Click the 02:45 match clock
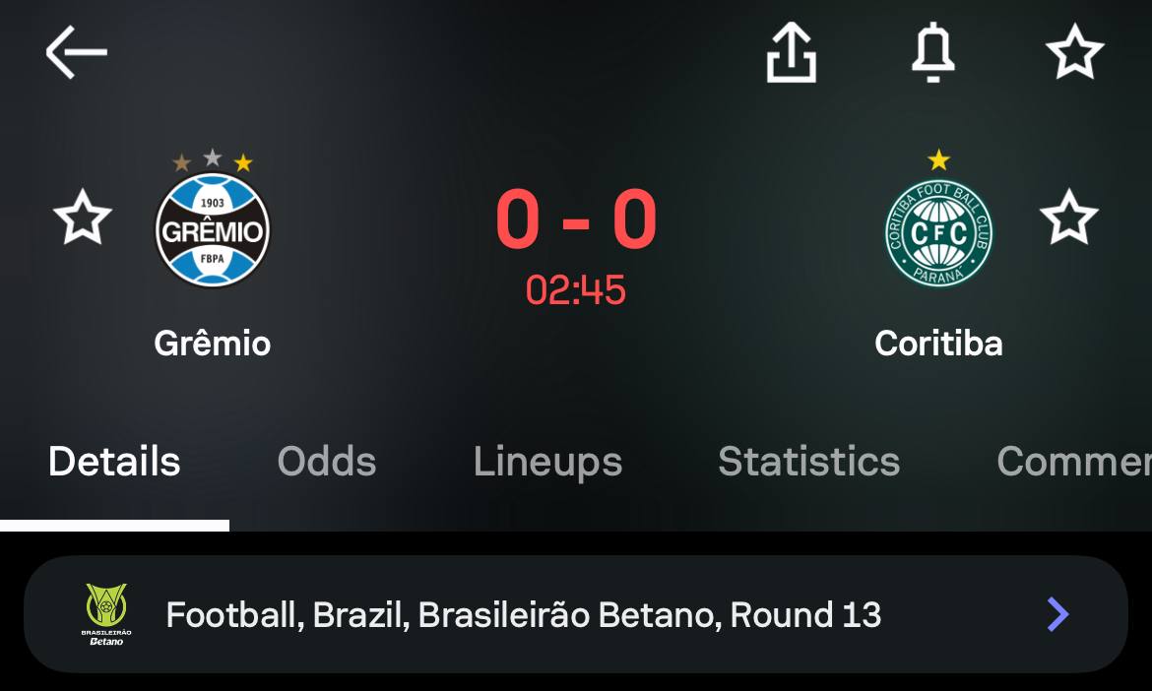 point(576,290)
